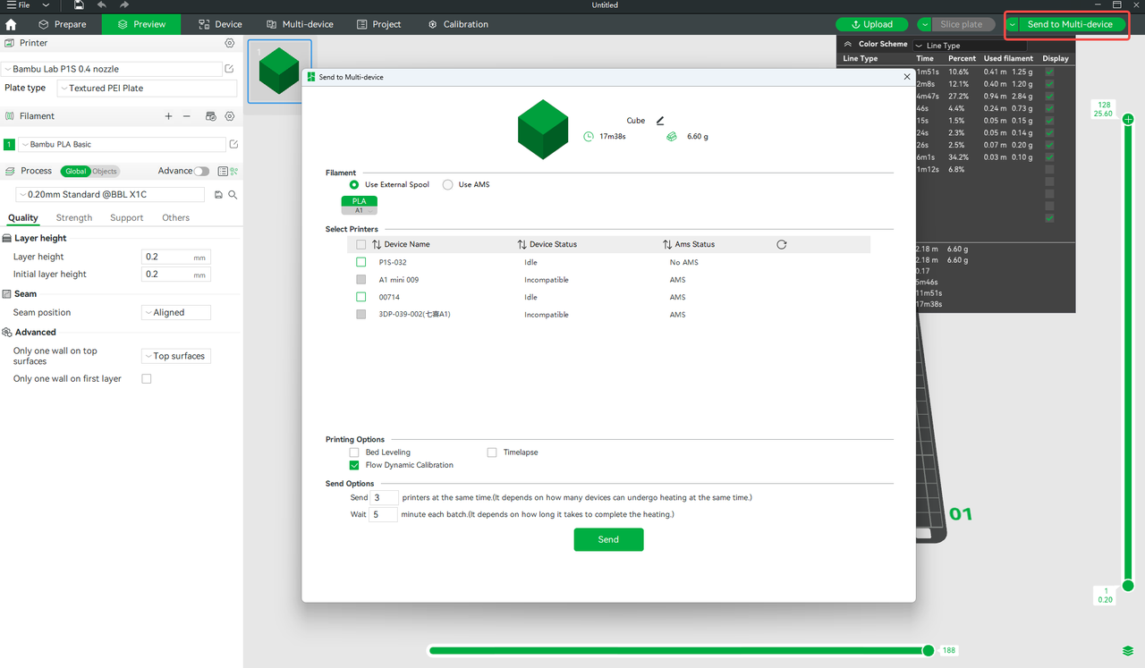
Task: Open the Seam position Aligned dropdown
Action: click(176, 313)
